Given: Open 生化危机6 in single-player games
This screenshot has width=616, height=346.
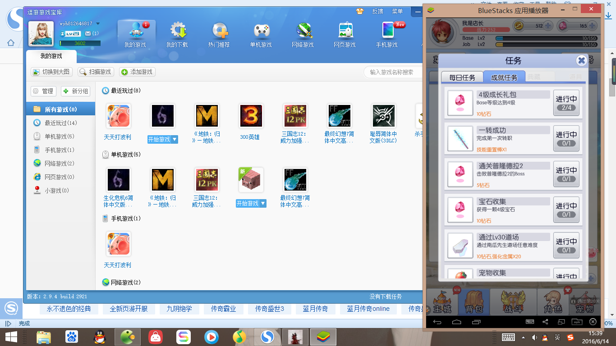Looking at the screenshot, I should point(118,180).
